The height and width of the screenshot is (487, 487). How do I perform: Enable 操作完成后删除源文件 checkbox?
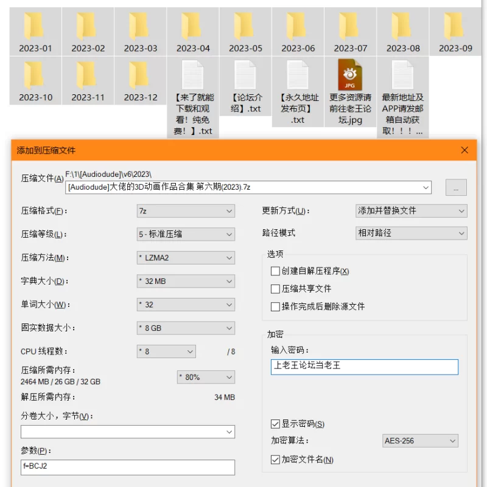[275, 306]
